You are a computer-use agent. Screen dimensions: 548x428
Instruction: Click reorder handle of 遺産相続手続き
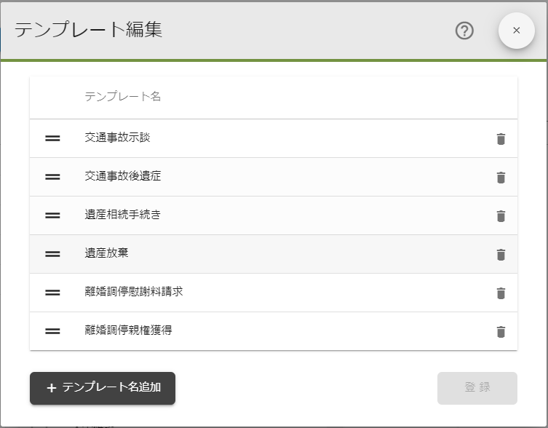pyautogui.click(x=52, y=215)
